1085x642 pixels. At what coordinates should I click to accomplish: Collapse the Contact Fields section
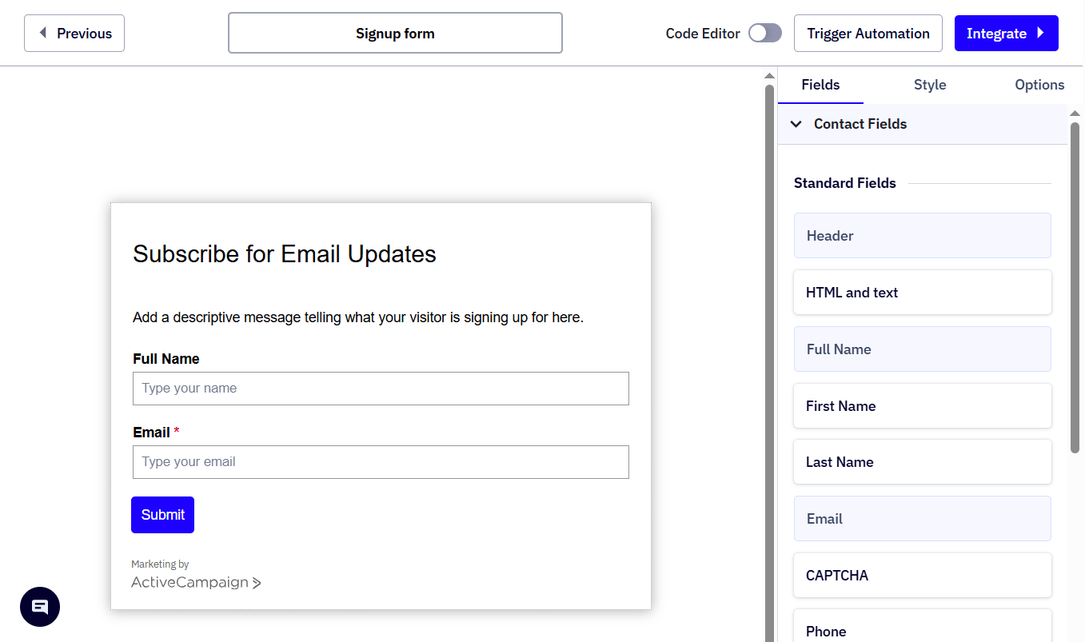pyautogui.click(x=796, y=124)
